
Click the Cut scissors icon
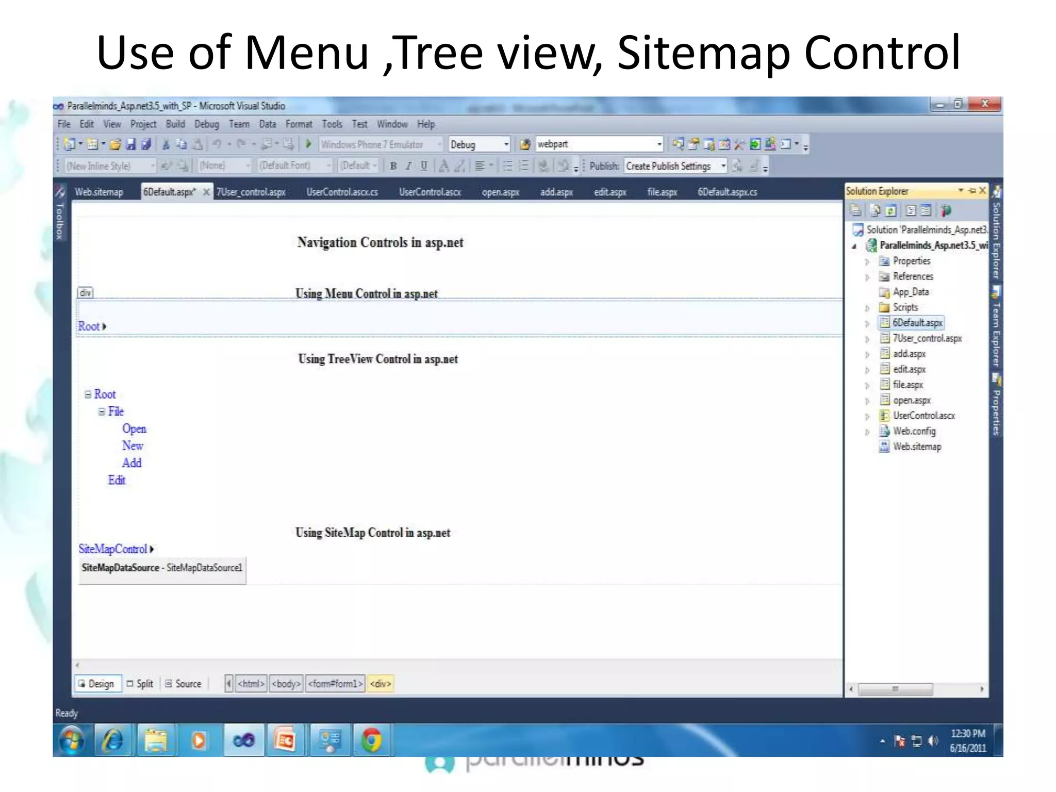point(166,144)
